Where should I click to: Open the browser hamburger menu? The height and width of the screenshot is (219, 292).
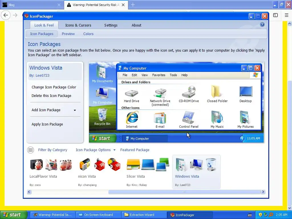[287, 15]
